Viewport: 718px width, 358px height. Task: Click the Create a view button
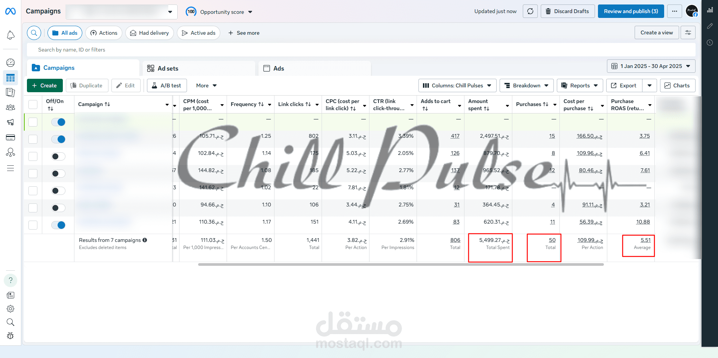657,32
